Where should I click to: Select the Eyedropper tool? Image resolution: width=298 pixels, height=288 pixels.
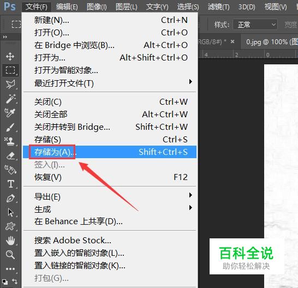click(x=10, y=113)
